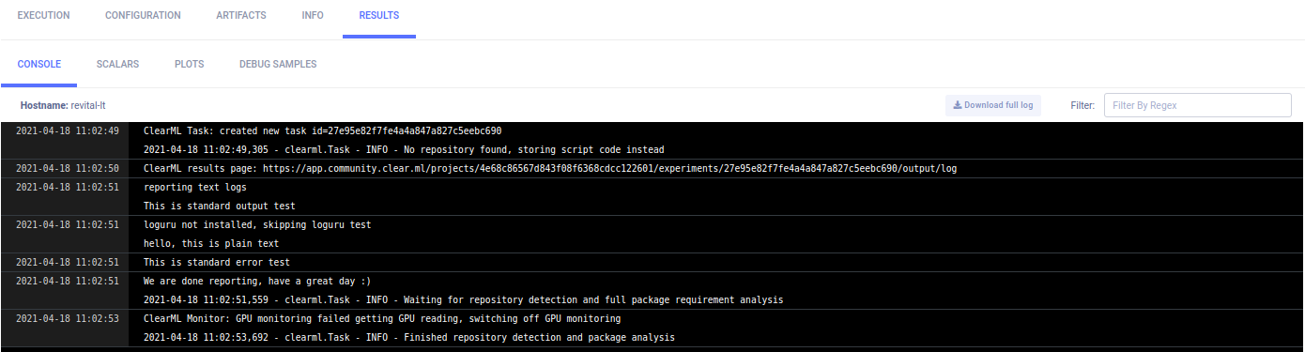The height and width of the screenshot is (352, 1305).
Task: Select the INFO tab
Action: [x=313, y=16]
